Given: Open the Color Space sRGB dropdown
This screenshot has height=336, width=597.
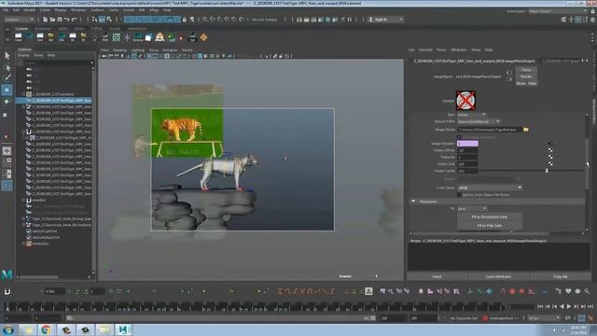Looking at the screenshot, I should [490, 188].
